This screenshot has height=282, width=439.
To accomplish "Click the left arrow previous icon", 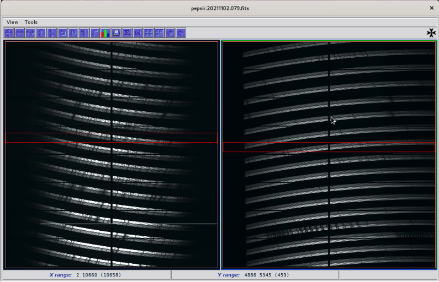I will pos(170,33).
